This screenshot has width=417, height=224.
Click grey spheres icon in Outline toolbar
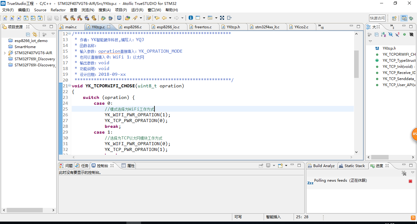coord(369,34)
